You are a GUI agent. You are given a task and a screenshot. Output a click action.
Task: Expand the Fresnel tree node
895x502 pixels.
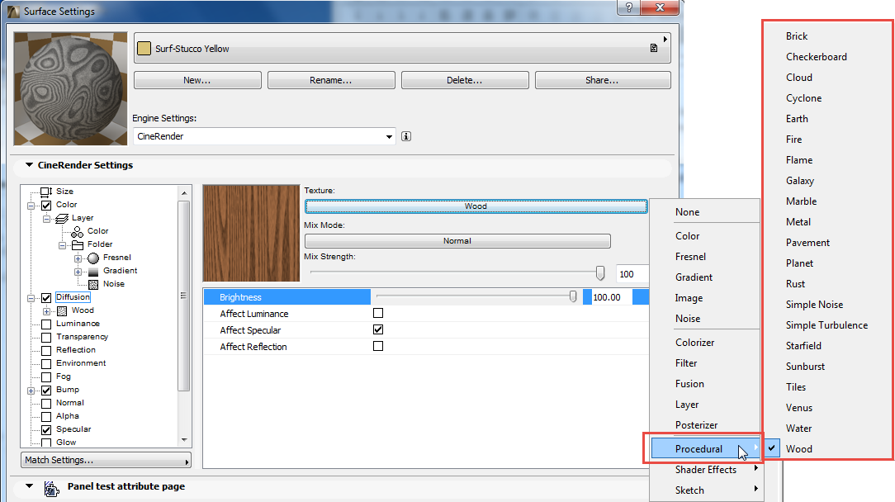pyautogui.click(x=78, y=258)
